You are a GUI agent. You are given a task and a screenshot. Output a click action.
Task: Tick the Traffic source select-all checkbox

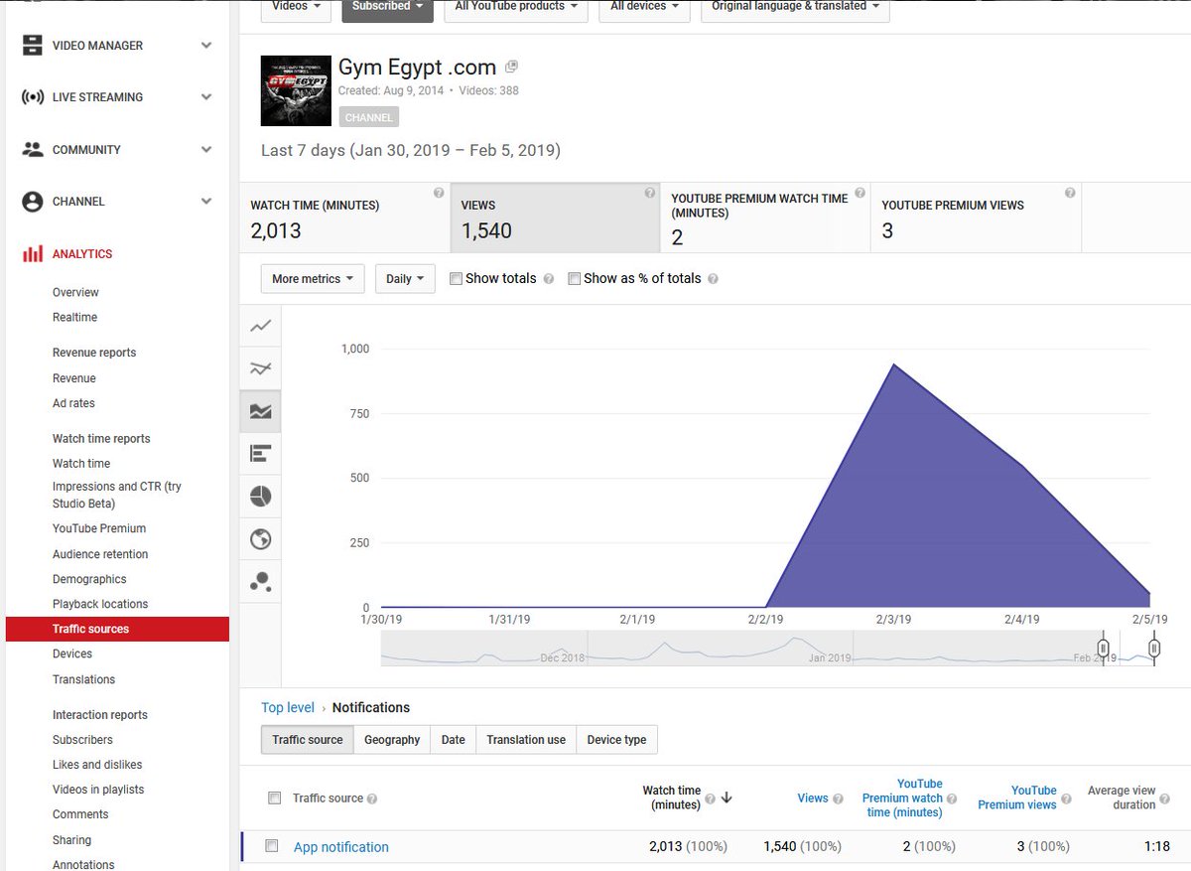pos(274,798)
